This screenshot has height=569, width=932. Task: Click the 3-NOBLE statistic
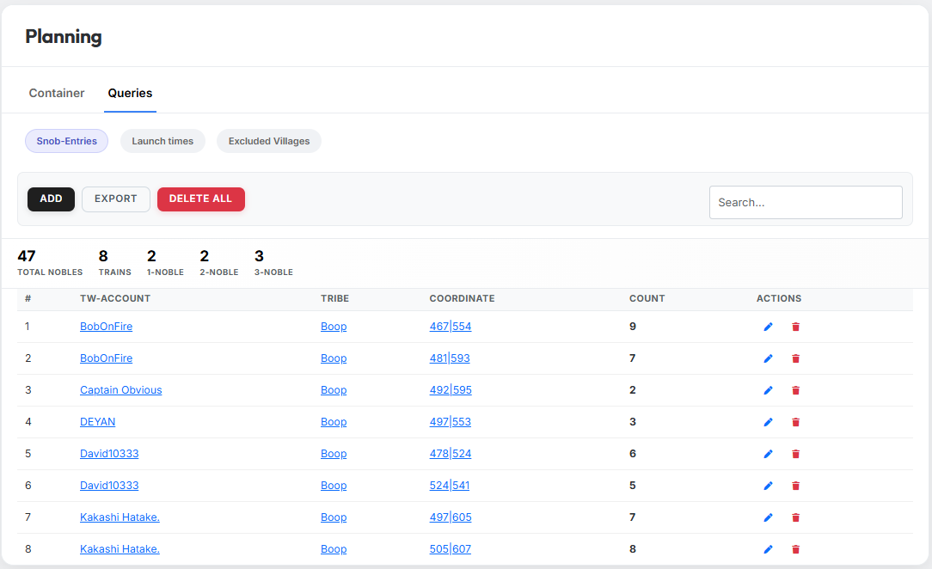[273, 263]
